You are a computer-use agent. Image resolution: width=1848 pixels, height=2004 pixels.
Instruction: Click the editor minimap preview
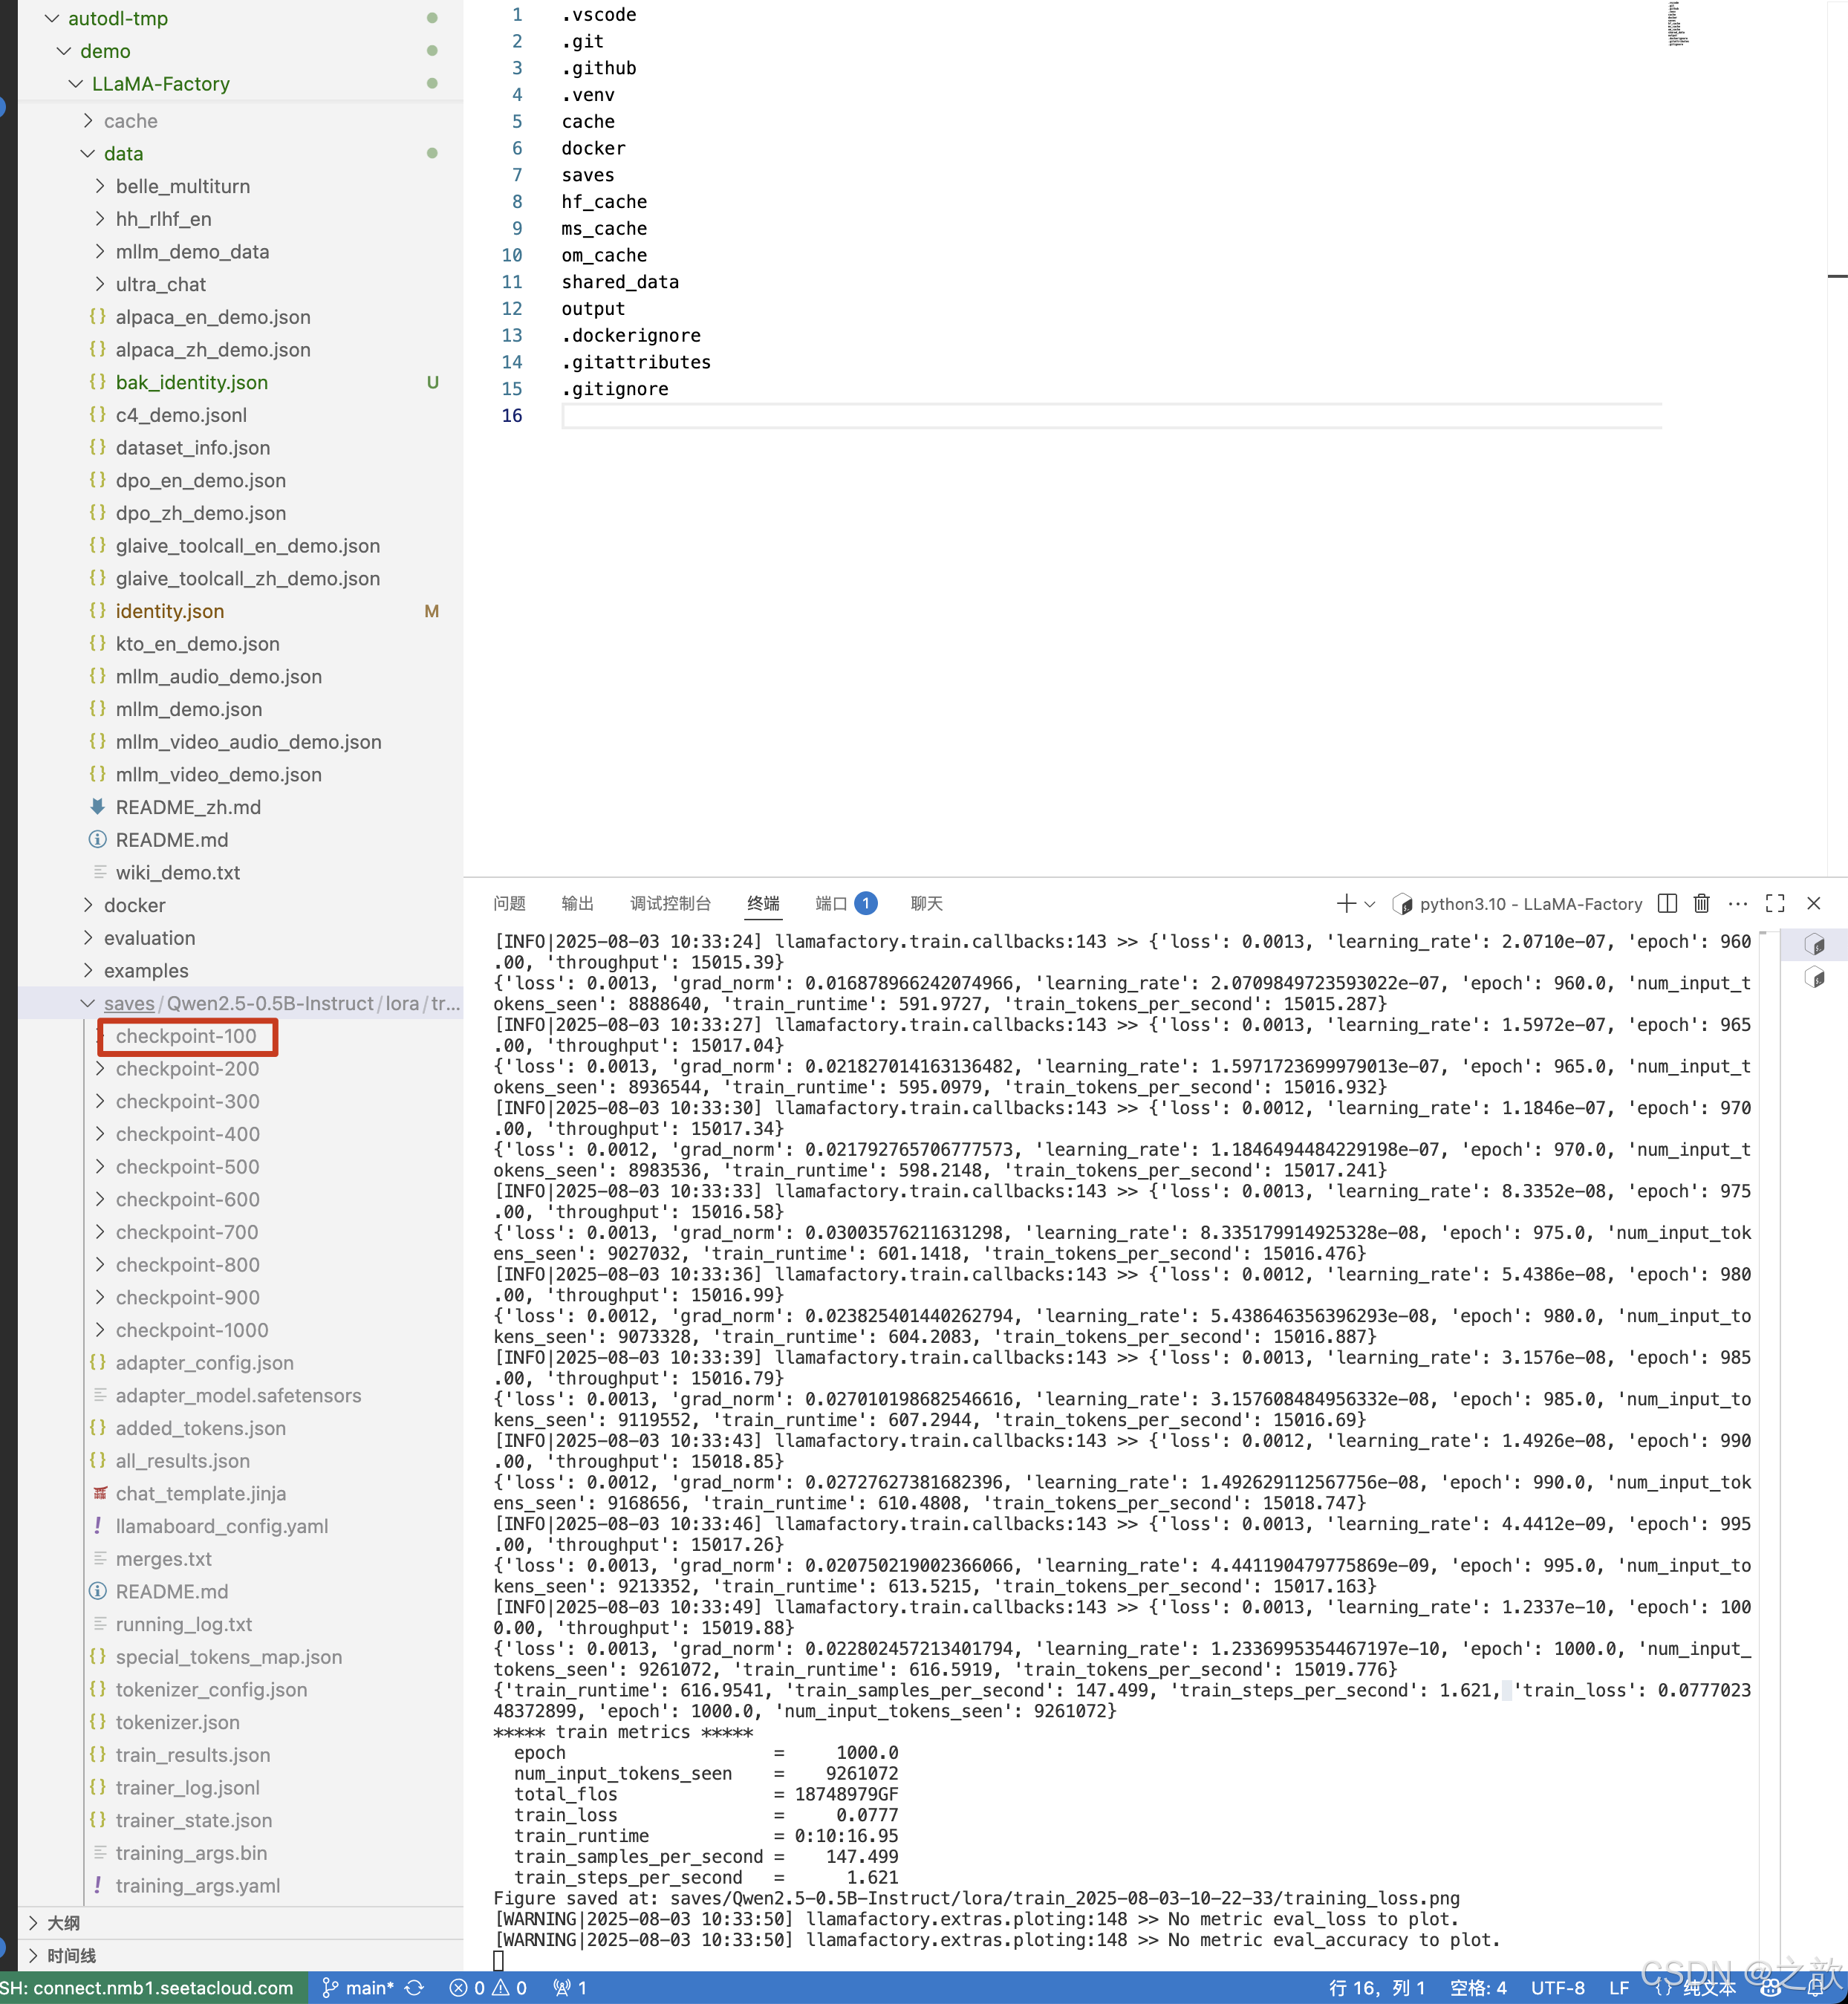click(1678, 24)
